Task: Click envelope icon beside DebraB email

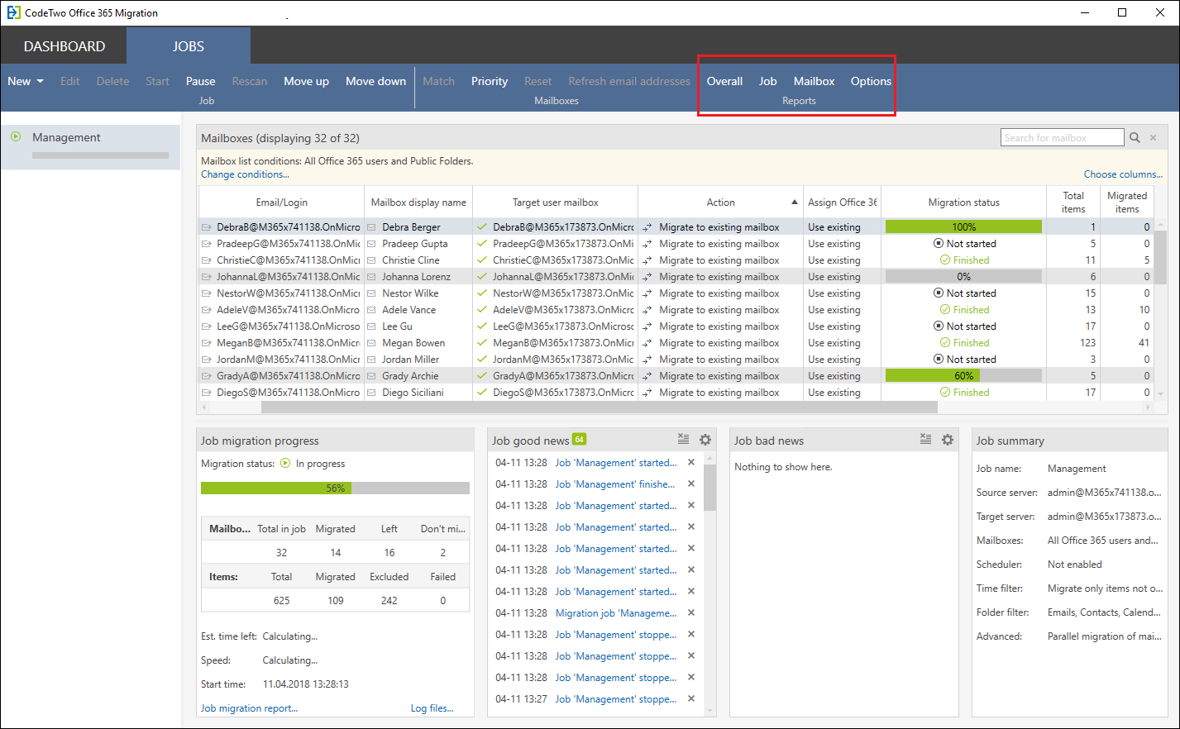Action: 206,226
